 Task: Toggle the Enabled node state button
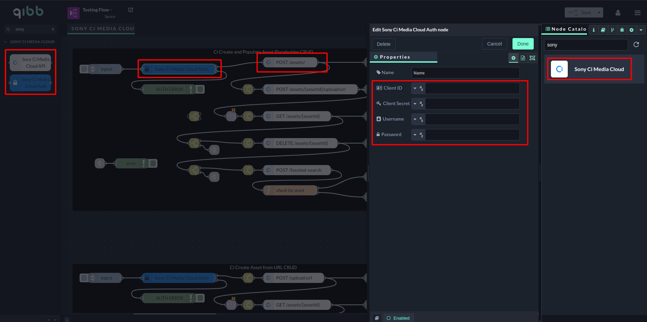coord(398,318)
